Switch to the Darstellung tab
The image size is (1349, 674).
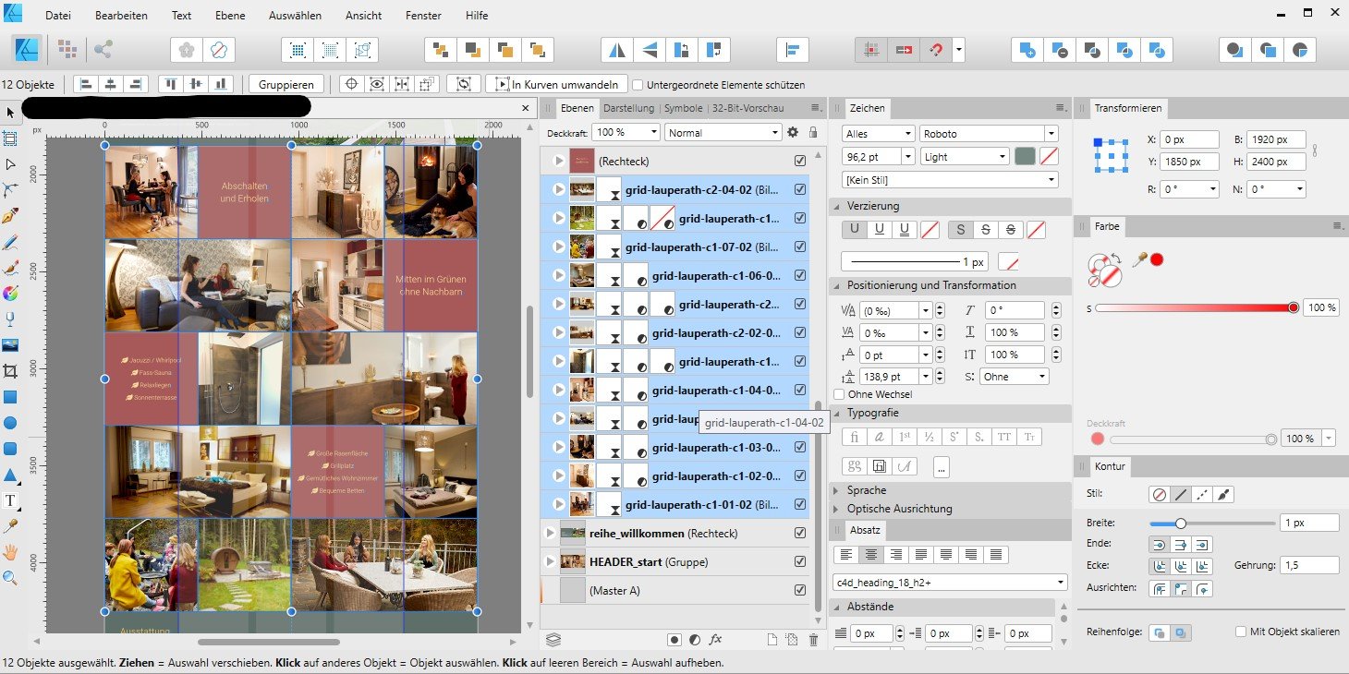click(629, 108)
